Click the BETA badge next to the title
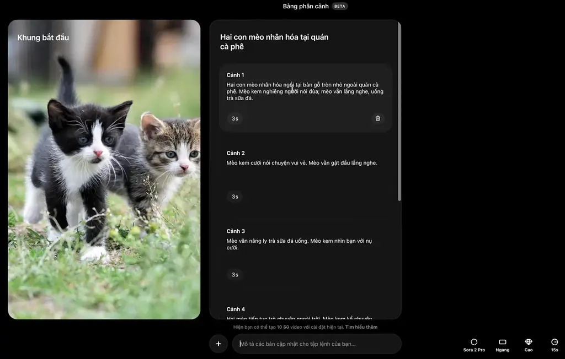This screenshot has height=359, width=565. tap(340, 6)
